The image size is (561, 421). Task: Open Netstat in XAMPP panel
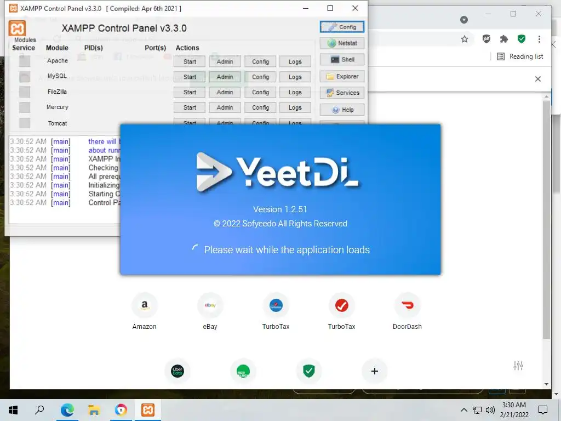[x=342, y=43]
